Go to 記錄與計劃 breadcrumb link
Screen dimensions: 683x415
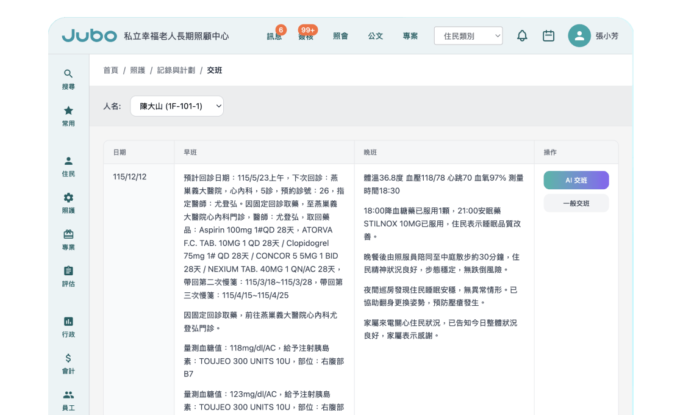(176, 70)
